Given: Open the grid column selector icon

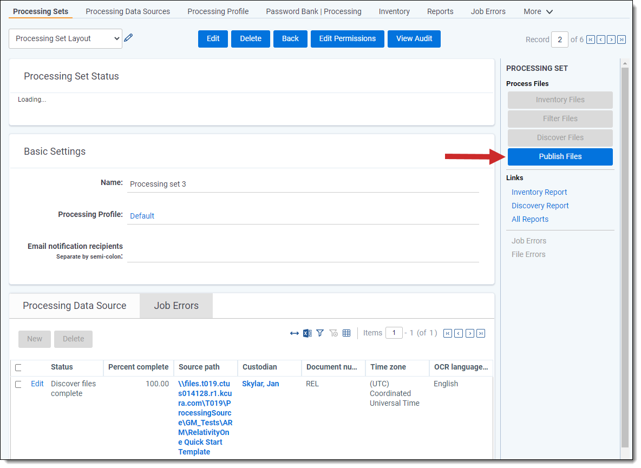Looking at the screenshot, I should click(346, 333).
